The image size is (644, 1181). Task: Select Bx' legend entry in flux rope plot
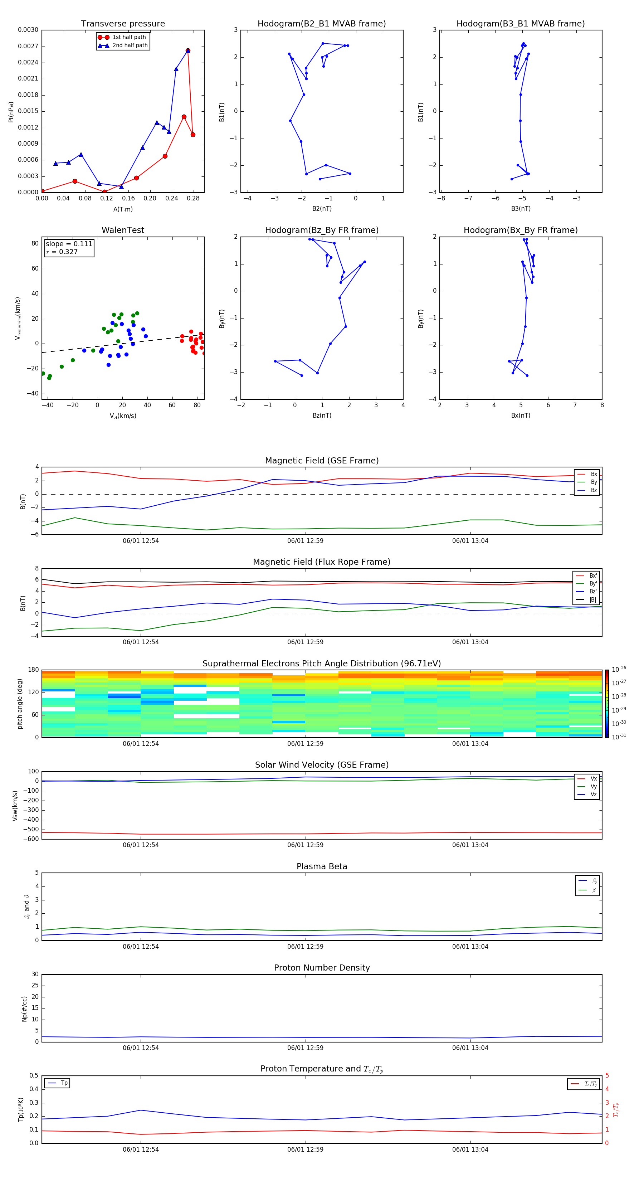click(x=586, y=576)
